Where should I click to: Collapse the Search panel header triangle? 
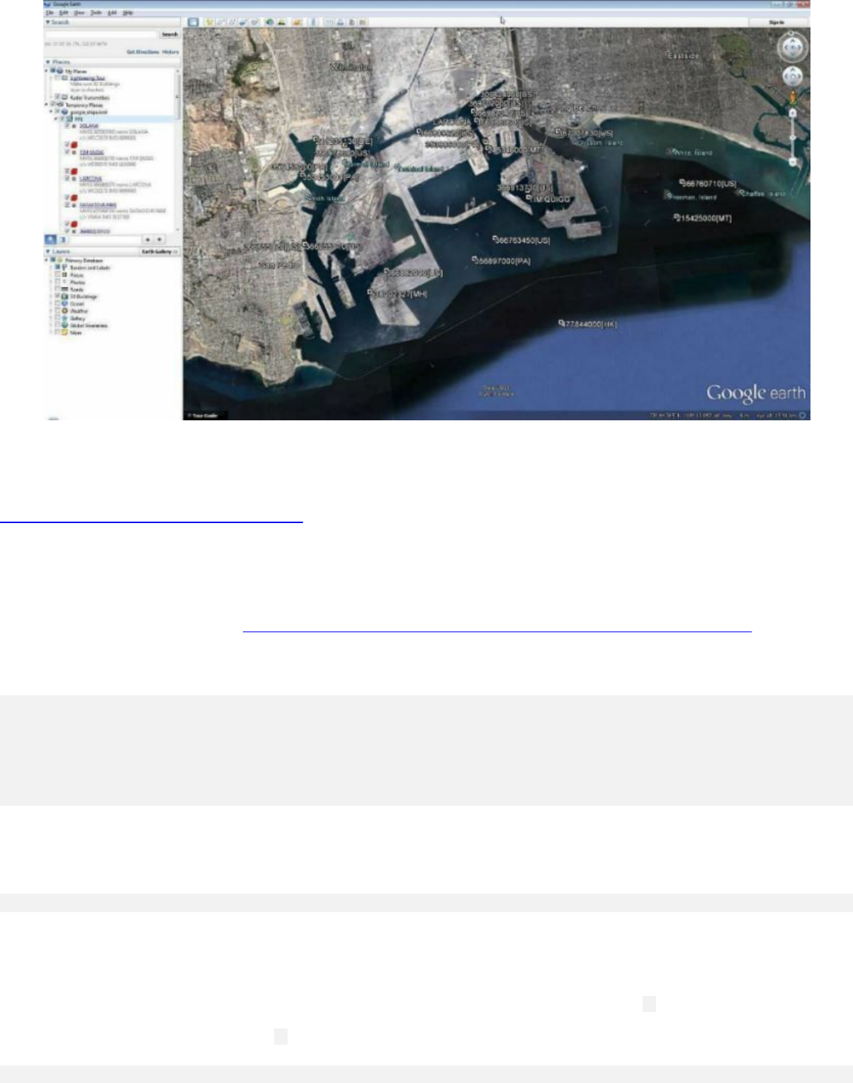[x=47, y=23]
